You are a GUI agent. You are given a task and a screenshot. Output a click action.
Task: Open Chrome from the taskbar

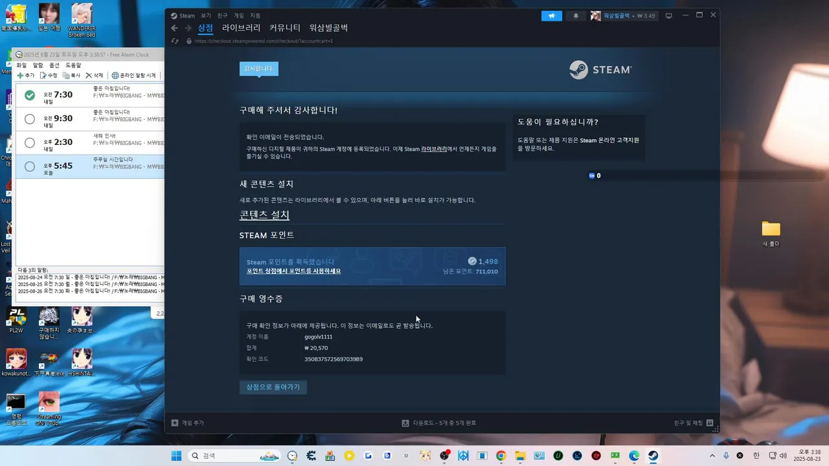pyautogui.click(x=501, y=456)
